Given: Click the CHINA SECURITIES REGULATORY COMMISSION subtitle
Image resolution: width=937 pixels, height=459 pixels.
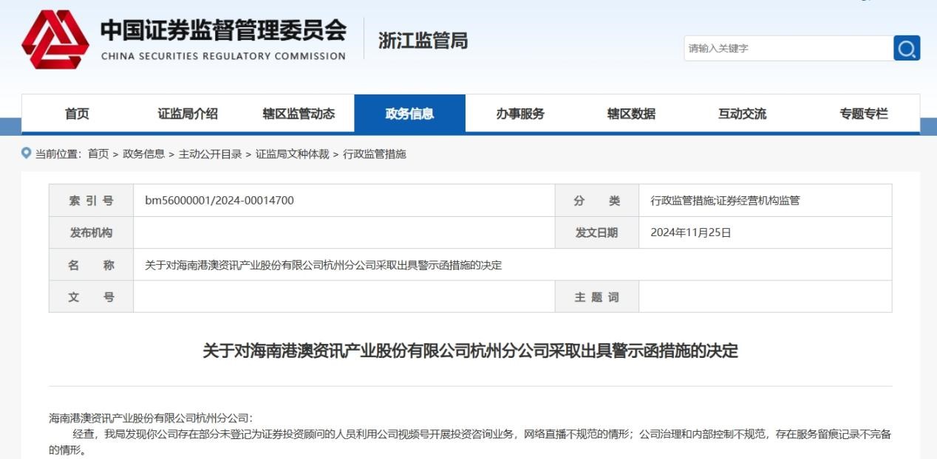Looking at the screenshot, I should pos(223,56).
